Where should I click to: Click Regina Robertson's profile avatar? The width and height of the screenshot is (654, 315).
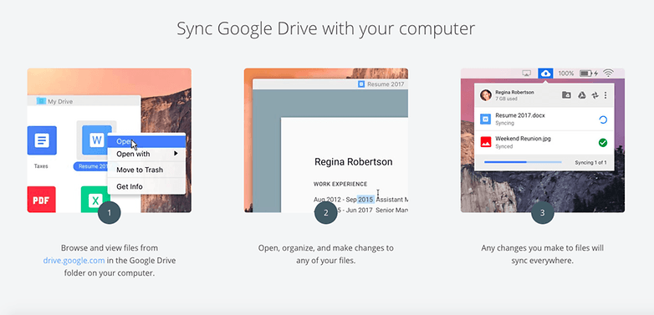click(486, 95)
